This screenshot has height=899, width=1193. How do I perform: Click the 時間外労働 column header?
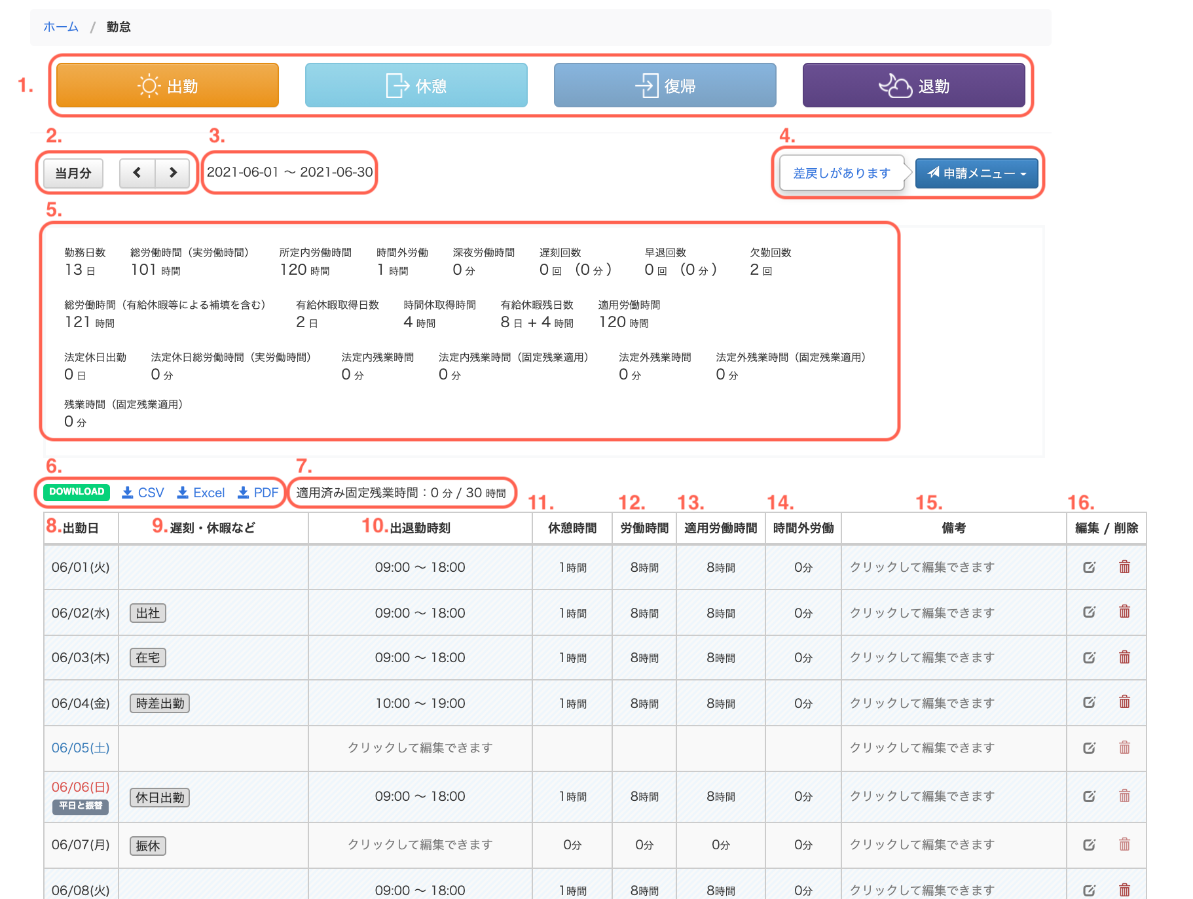803,528
